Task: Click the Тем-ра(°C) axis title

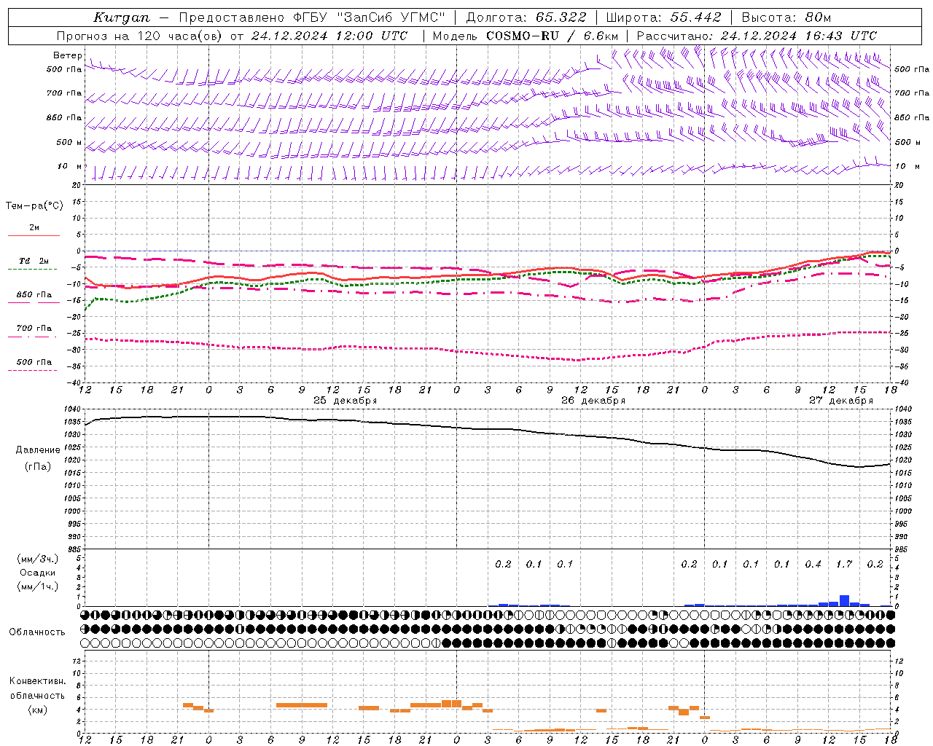Action: pos(34,206)
